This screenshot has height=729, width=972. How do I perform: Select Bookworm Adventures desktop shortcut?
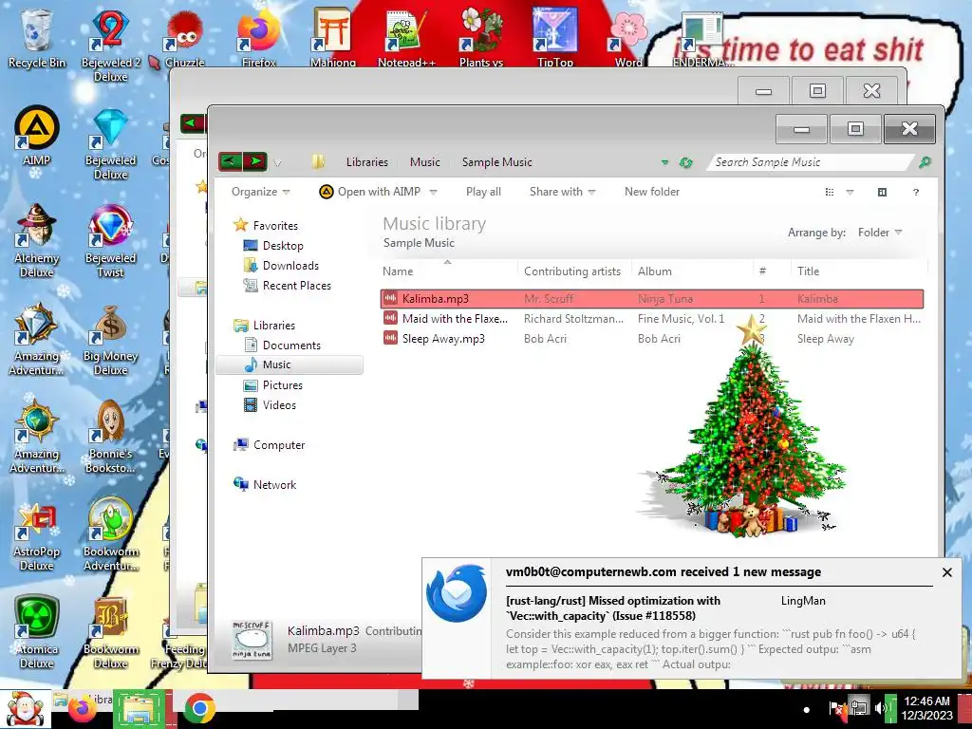coord(110,534)
